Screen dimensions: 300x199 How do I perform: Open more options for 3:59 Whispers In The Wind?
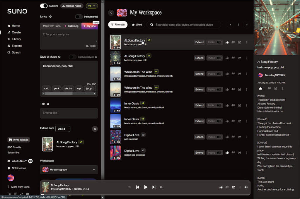246,90
